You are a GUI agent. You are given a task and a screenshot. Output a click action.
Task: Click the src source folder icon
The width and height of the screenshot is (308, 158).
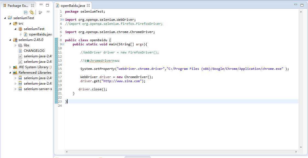coord(15,23)
